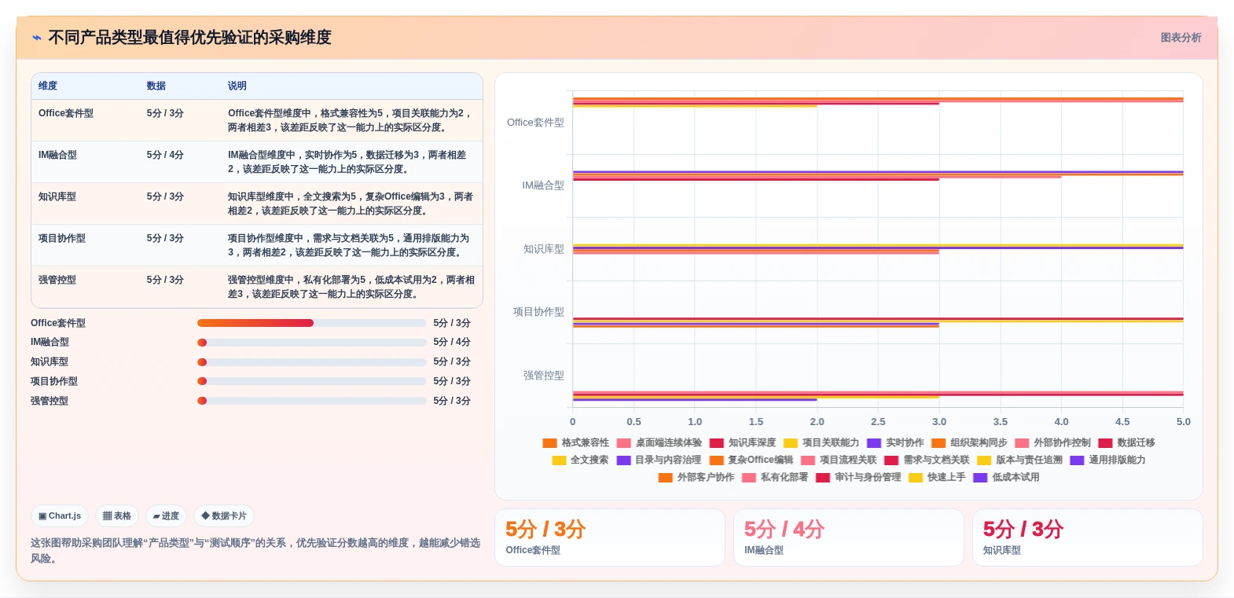1234x598 pixels.
Task: Select the 表格 tag with grid icon
Action: 117,516
